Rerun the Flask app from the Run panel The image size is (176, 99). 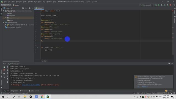point(4,67)
